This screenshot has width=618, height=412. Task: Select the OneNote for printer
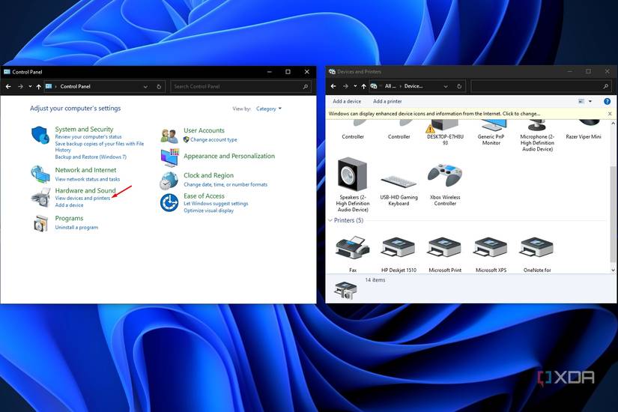537,254
